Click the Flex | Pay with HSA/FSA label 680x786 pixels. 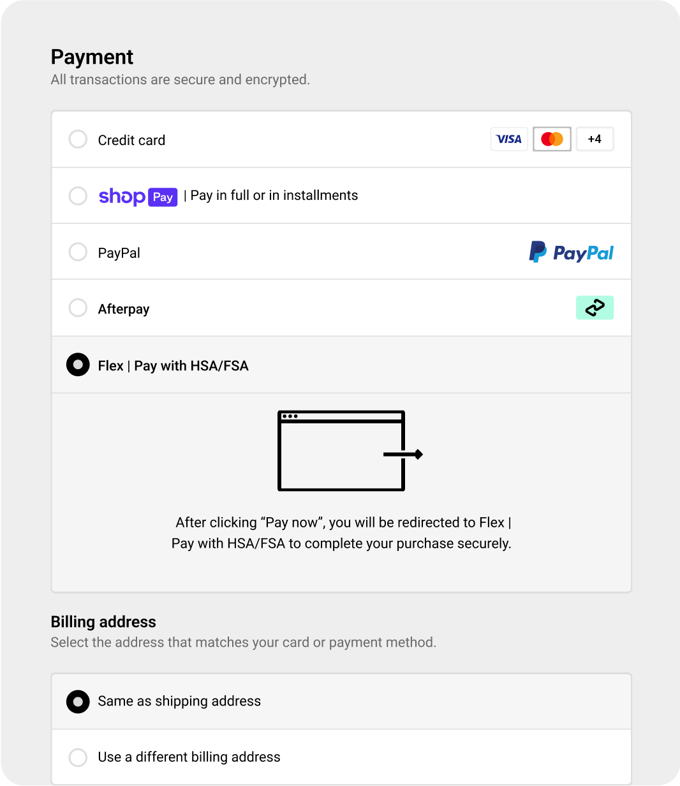click(x=174, y=366)
